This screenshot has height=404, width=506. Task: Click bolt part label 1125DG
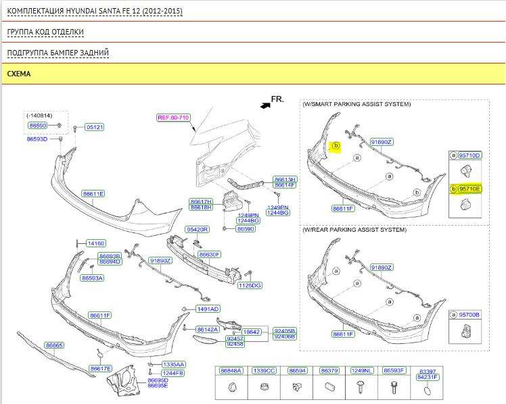point(250,286)
